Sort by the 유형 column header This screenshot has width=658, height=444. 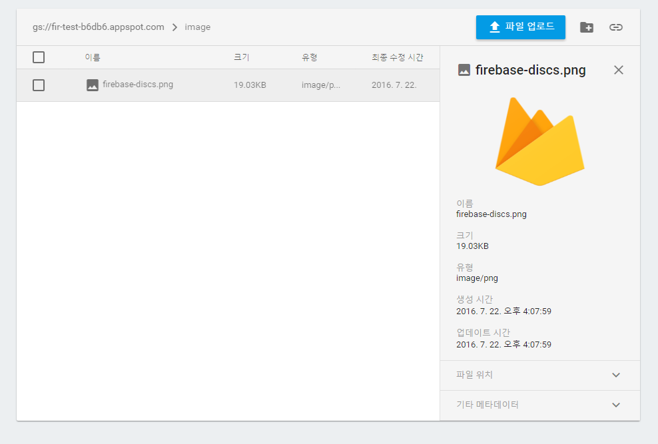coord(309,57)
